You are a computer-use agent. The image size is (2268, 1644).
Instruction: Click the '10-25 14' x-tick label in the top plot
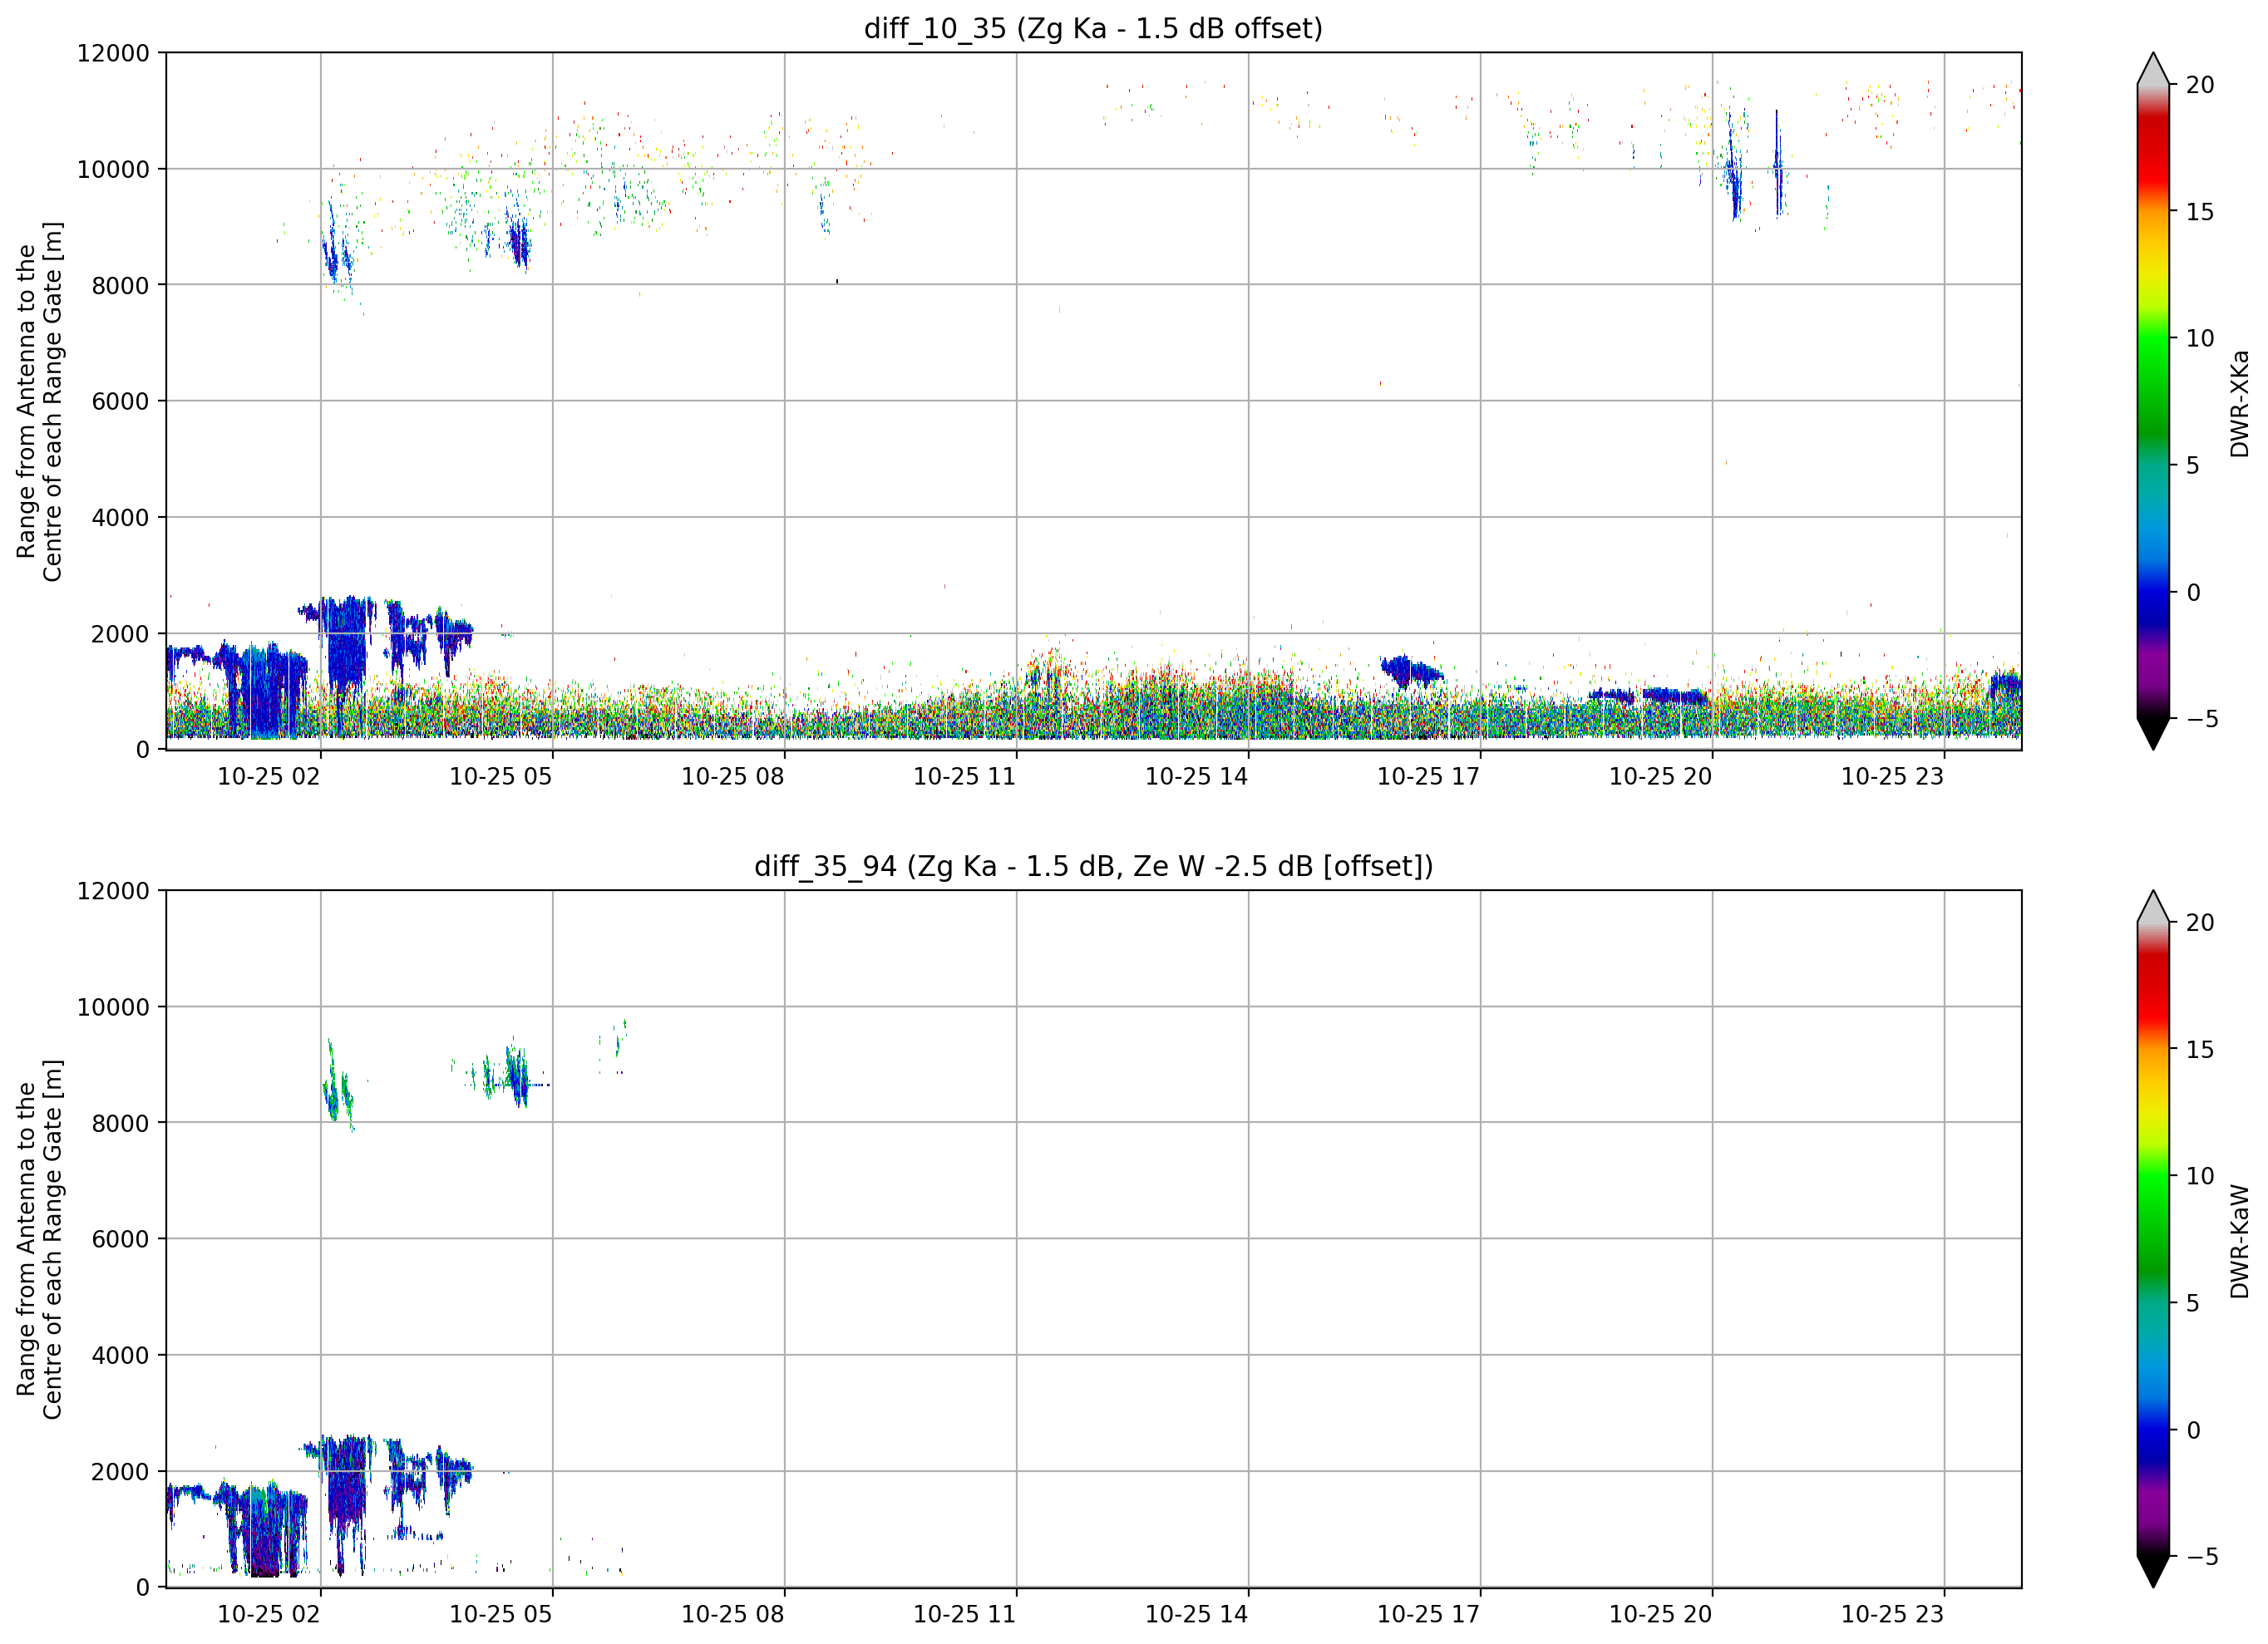click(1197, 776)
